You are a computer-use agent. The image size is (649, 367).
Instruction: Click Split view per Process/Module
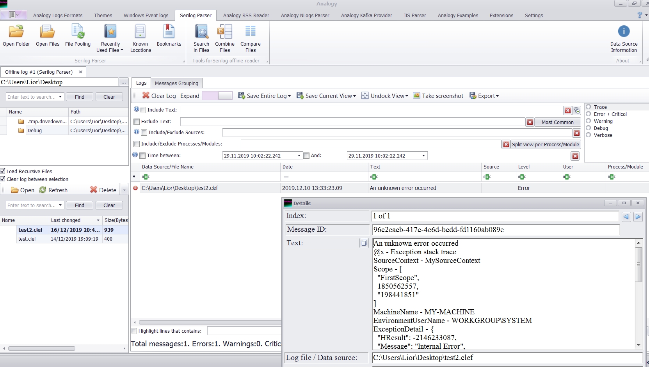pyautogui.click(x=545, y=144)
